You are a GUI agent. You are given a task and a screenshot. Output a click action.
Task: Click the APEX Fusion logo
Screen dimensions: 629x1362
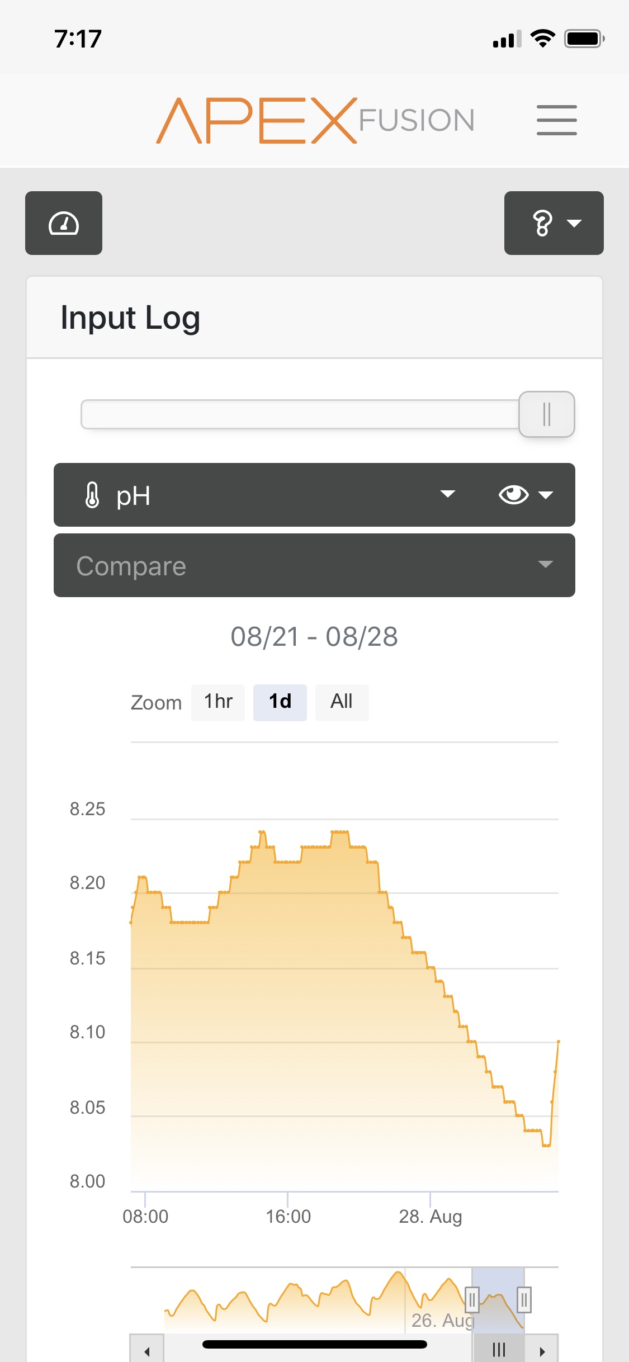click(315, 120)
